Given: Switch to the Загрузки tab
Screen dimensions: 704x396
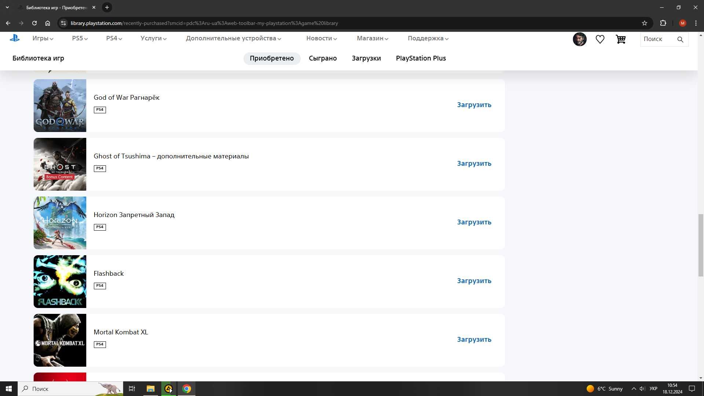Looking at the screenshot, I should coord(366,58).
